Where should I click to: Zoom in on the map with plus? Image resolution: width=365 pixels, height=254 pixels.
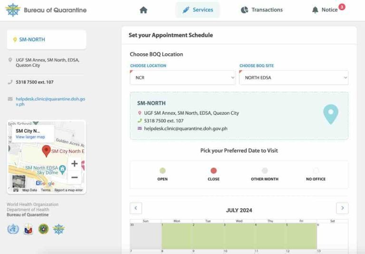(x=75, y=164)
